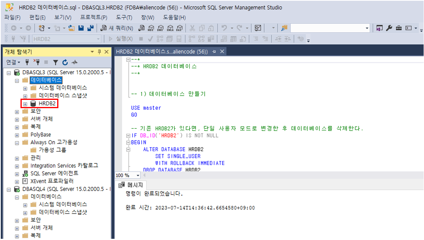Open Properties with the wrench icon

click(389, 28)
